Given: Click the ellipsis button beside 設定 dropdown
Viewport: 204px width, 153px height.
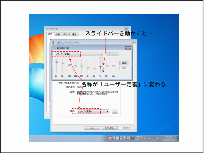Looking at the screenshot, I should 115,112.
